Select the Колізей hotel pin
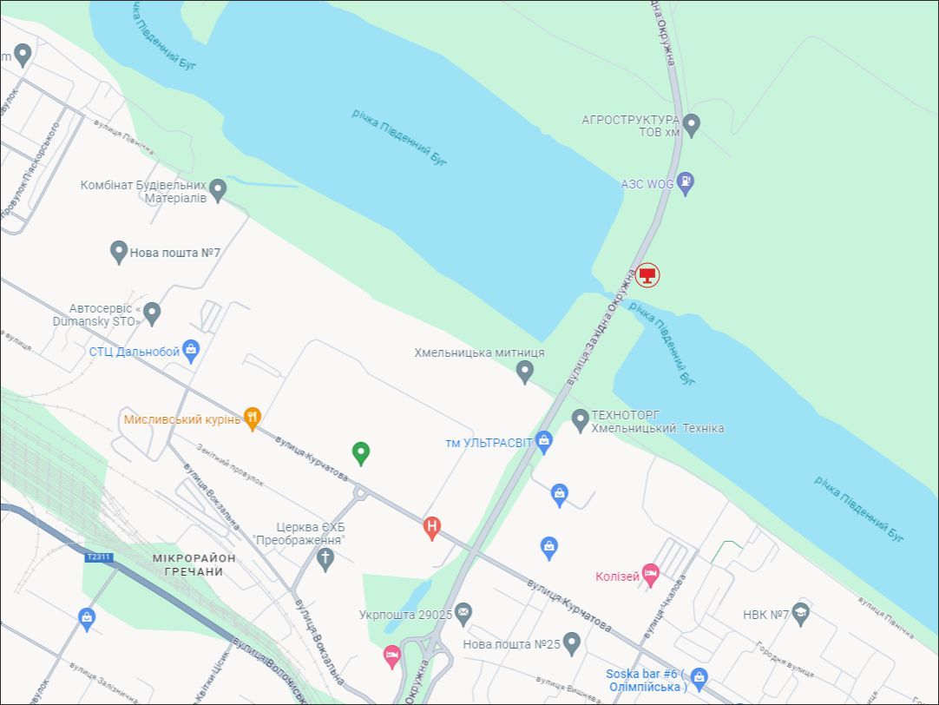Image resolution: width=939 pixels, height=705 pixels. (650, 576)
